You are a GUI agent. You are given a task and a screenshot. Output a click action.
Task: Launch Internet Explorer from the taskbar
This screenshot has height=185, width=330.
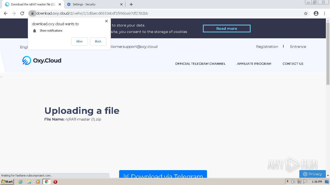[21, 182]
